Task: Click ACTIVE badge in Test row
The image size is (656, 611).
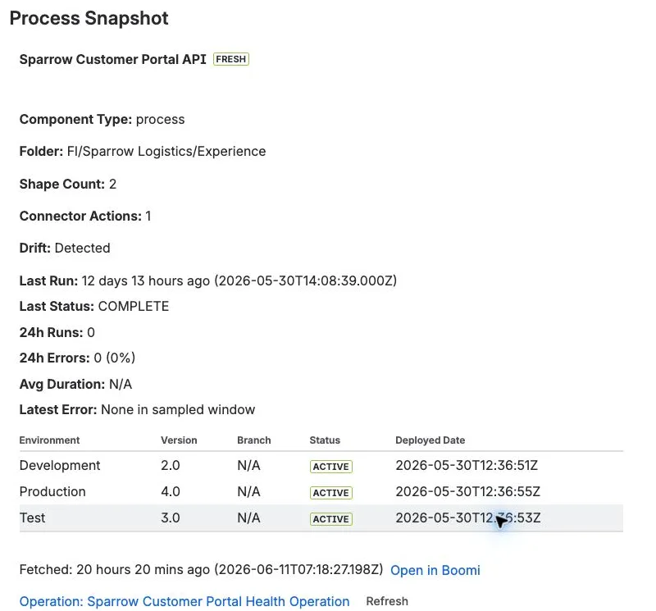Action: click(x=331, y=519)
